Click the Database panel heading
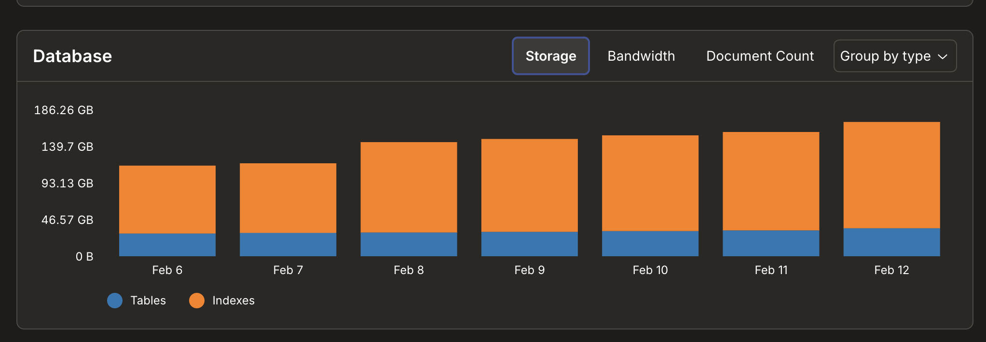 tap(72, 56)
